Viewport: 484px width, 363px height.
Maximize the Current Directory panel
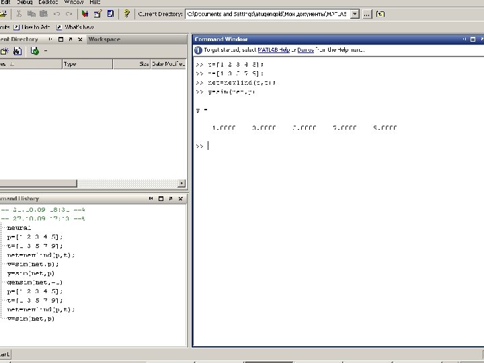click(x=61, y=39)
